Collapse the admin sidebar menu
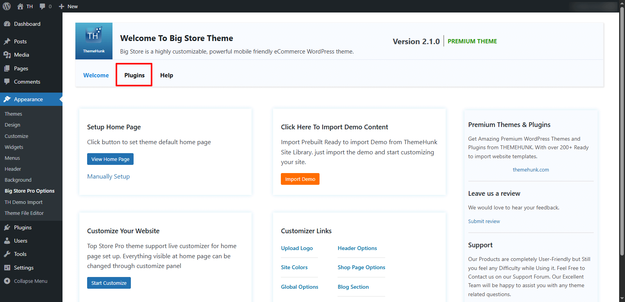Image resolution: width=625 pixels, height=302 pixels. click(31, 281)
